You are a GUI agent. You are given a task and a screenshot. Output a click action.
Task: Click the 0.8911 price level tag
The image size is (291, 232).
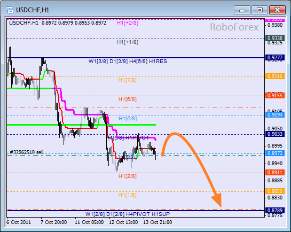tap(275, 172)
